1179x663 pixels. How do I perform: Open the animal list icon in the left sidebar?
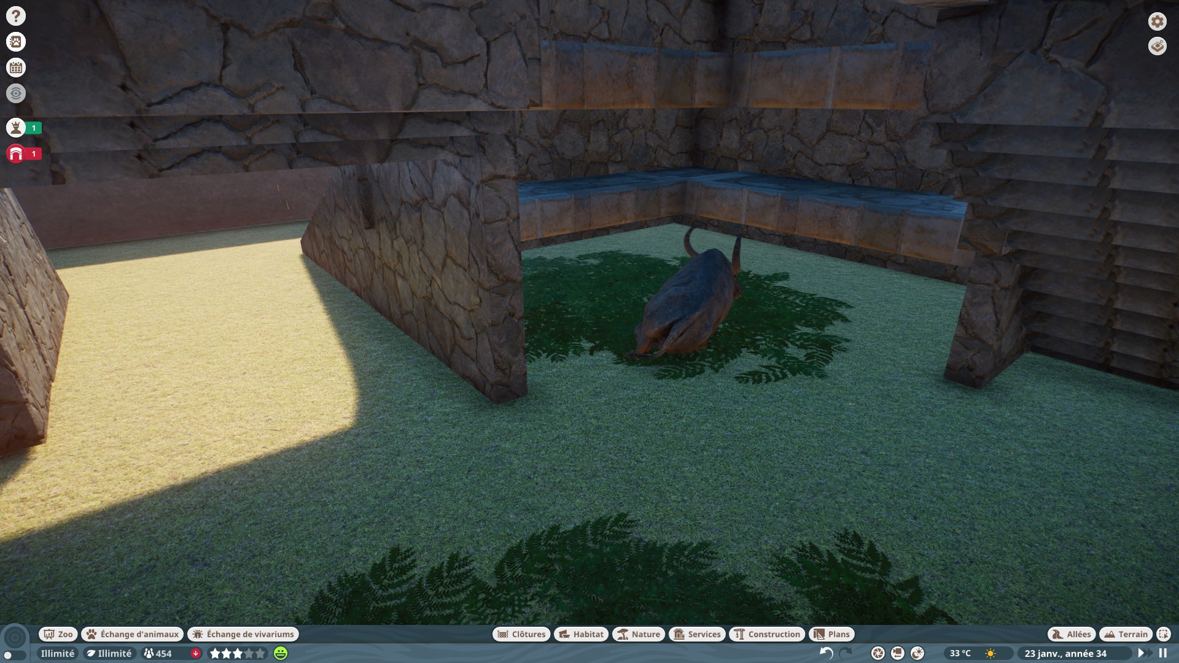(16, 42)
